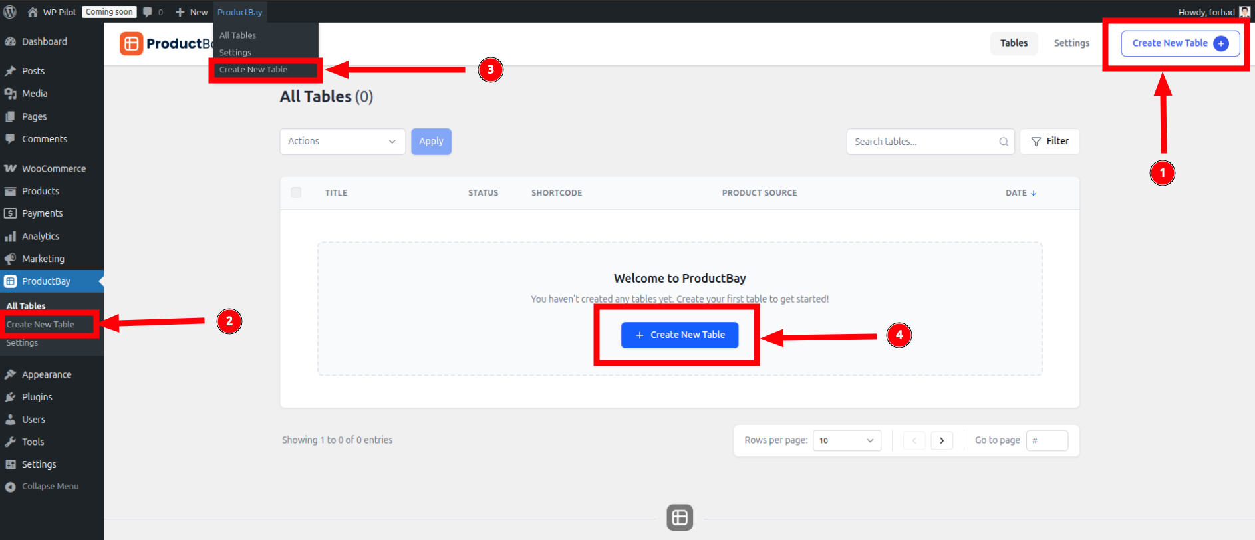The image size is (1255, 540).
Task: Open Settings under ProductBay sidebar submenu
Action: (x=22, y=343)
